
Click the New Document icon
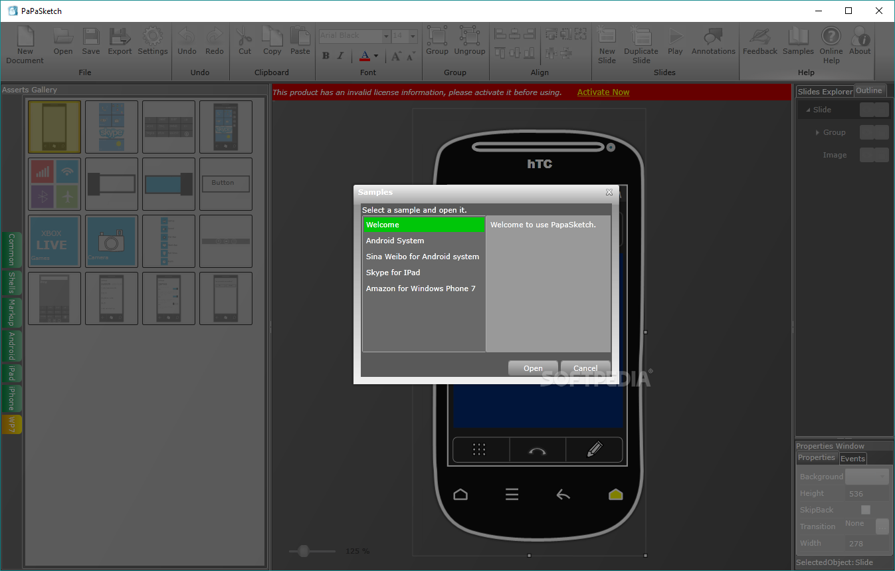coord(25,37)
